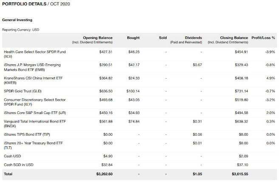The height and width of the screenshot is (182, 279).
Task: Click total opening balance $3,262.60
Action: point(104,174)
